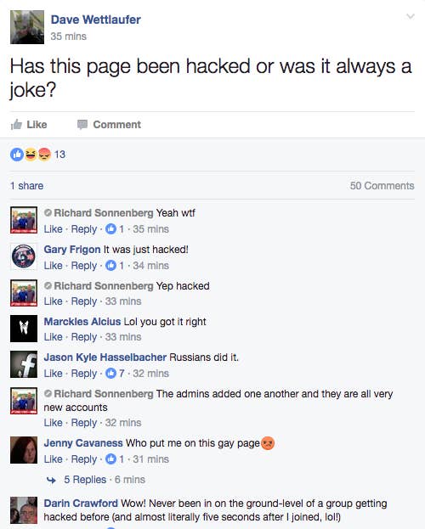Image resolution: width=425 pixels, height=529 pixels.
Task: Click Jenny Cavaness's avatar thumbnail
Action: pyautogui.click(x=24, y=450)
